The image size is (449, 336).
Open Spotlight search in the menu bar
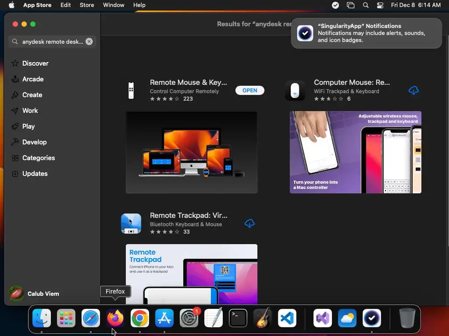click(366, 5)
